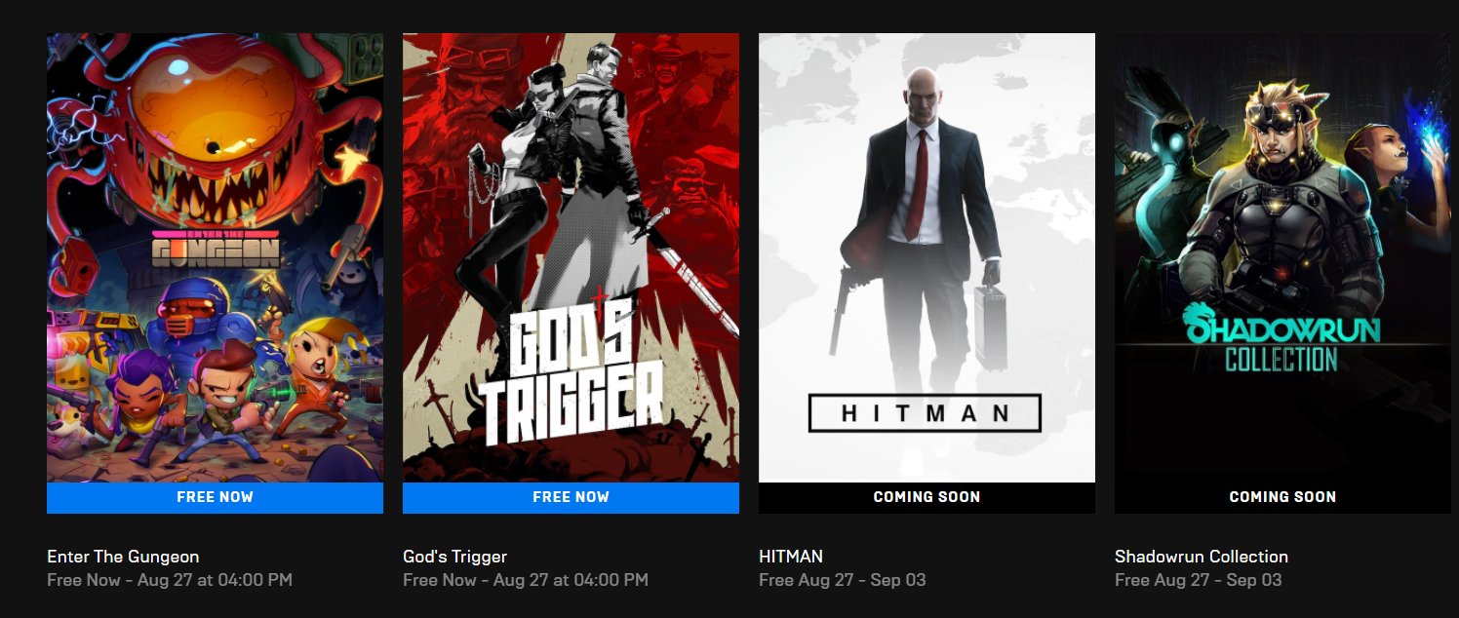The width and height of the screenshot is (1459, 618).
Task: Open the God's Trigger cover artwork
Action: pos(571,257)
